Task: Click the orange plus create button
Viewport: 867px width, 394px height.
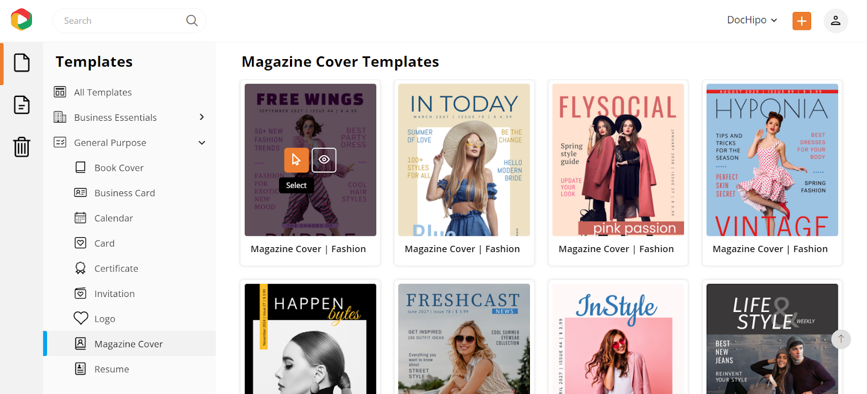Action: pyautogui.click(x=801, y=21)
